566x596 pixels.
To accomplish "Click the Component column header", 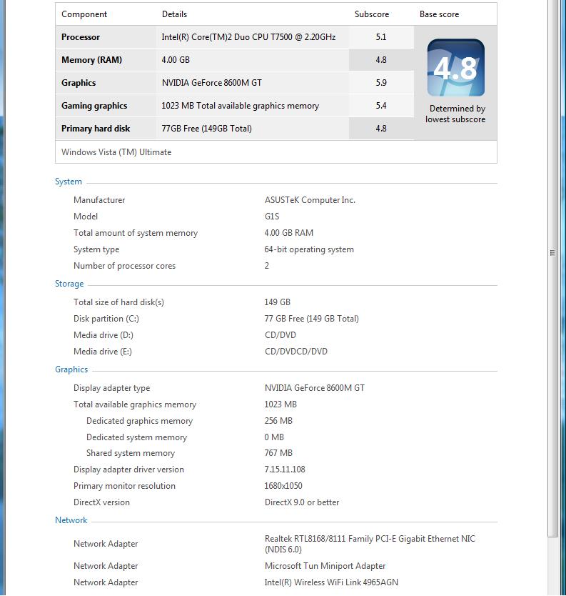I will tap(84, 14).
